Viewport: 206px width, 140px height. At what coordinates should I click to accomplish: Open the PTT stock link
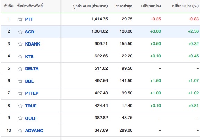[x=29, y=19]
